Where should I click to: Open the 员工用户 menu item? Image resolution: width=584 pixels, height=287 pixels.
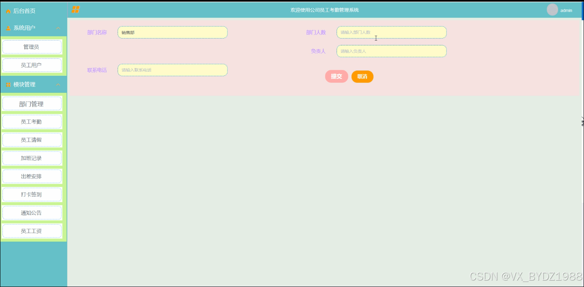coord(32,65)
